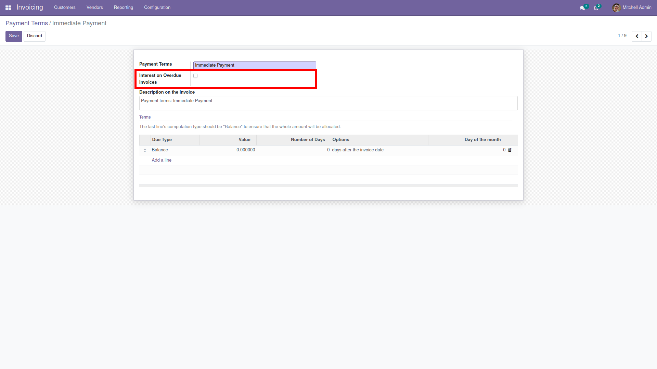Click the Invoicing app title

30,8
